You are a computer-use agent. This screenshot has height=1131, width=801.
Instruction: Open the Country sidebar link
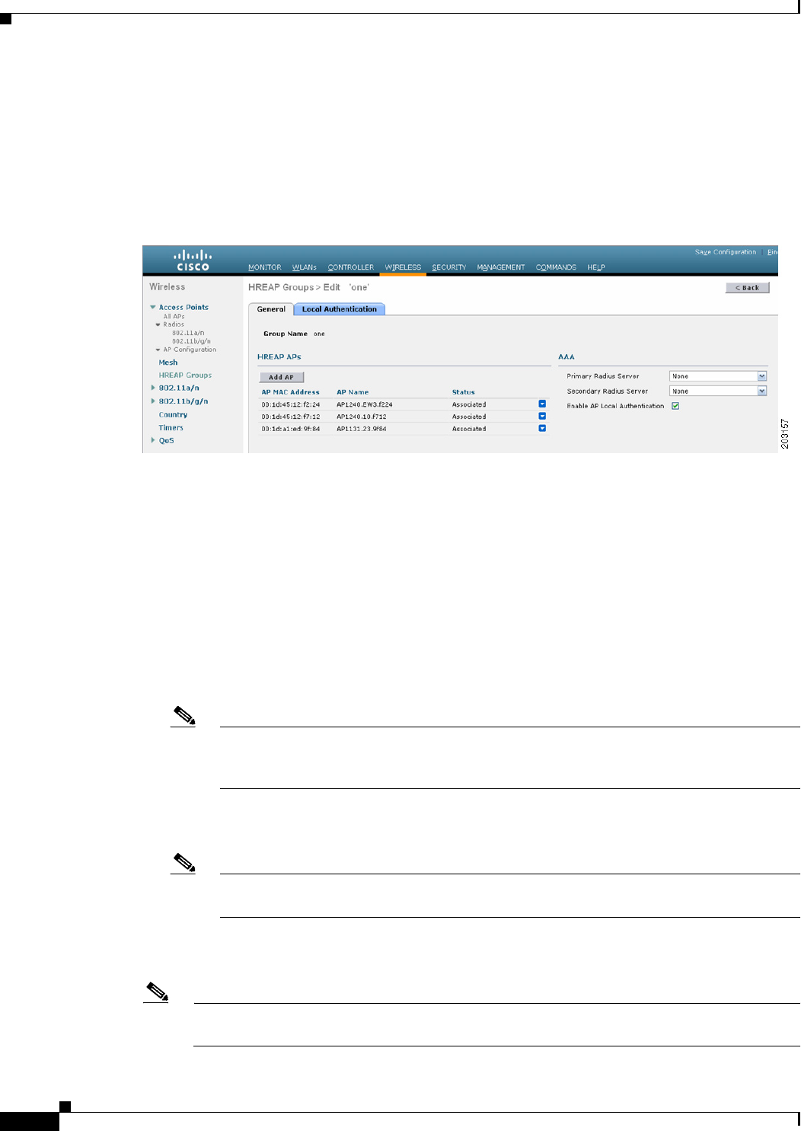[173, 415]
